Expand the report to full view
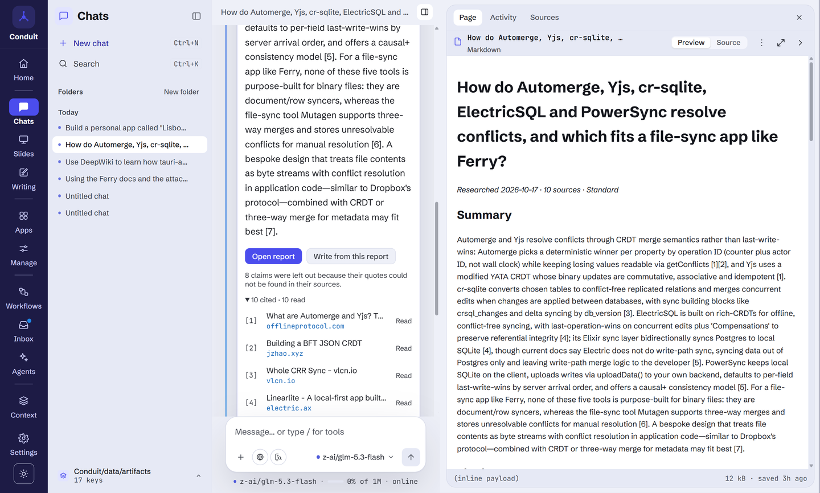Image resolution: width=820 pixels, height=493 pixels. tap(781, 43)
